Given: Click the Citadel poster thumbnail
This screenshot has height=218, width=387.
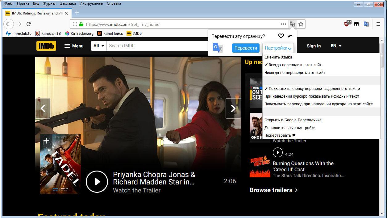Looking at the screenshot, I should tap(60, 164).
